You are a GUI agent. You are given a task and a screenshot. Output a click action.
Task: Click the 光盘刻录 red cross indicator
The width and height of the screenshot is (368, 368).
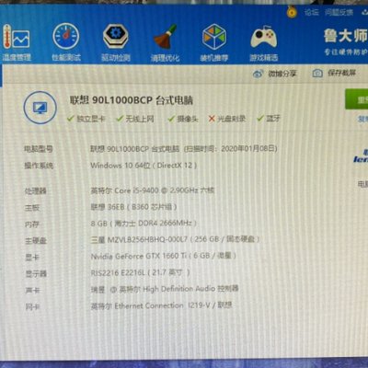227,119
